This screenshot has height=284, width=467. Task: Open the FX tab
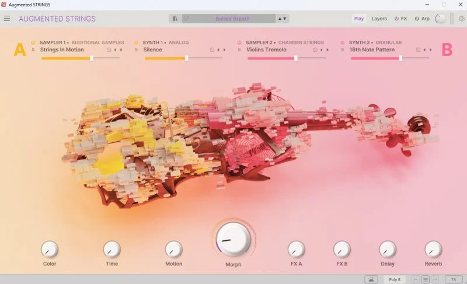tap(403, 19)
